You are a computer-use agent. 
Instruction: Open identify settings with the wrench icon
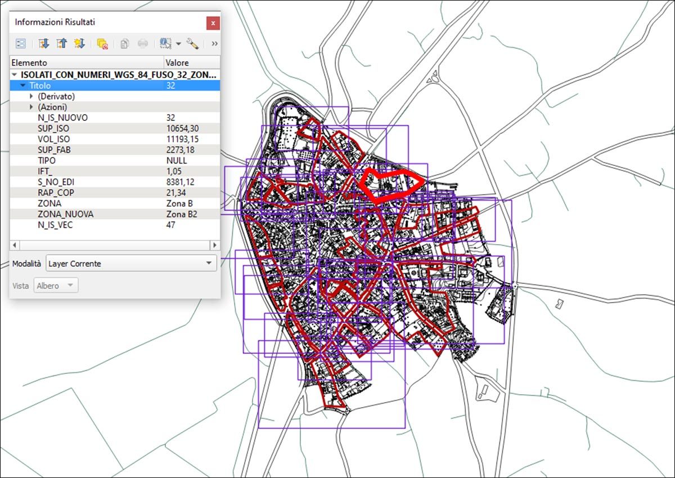tap(193, 43)
